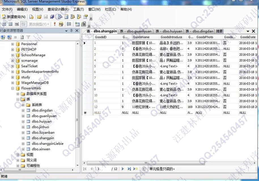The width and height of the screenshot is (259, 181).
Task: Switch to the dbo.dingdan tab
Action: click(199, 31)
